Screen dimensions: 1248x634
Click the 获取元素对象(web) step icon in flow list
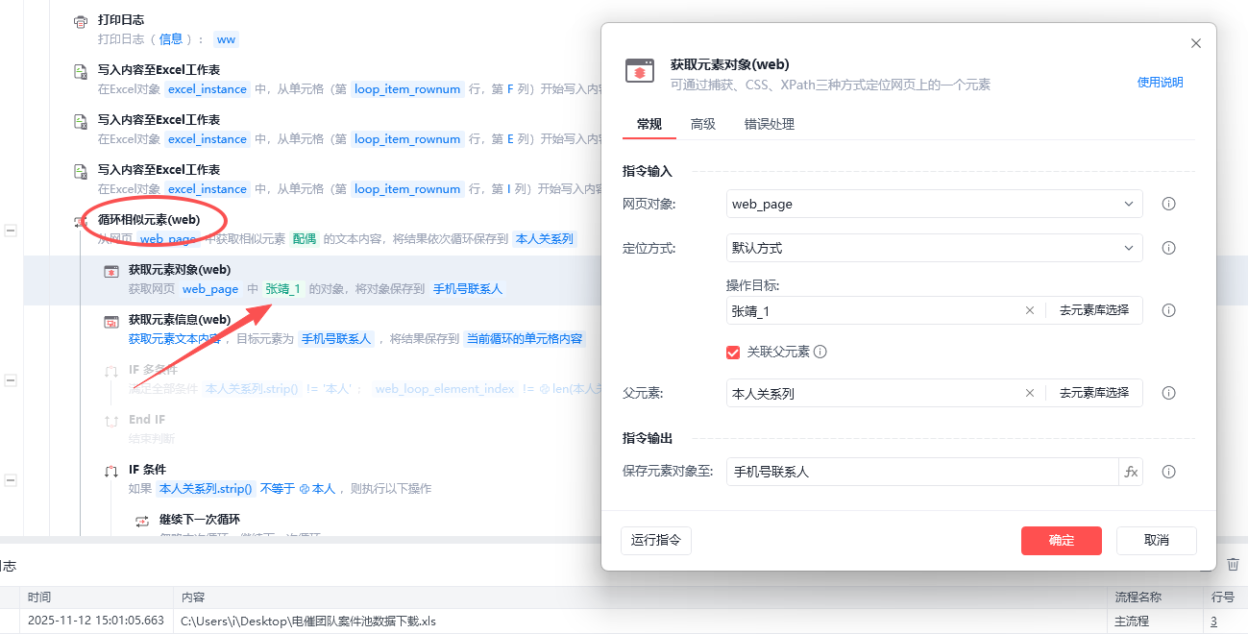tap(111, 272)
